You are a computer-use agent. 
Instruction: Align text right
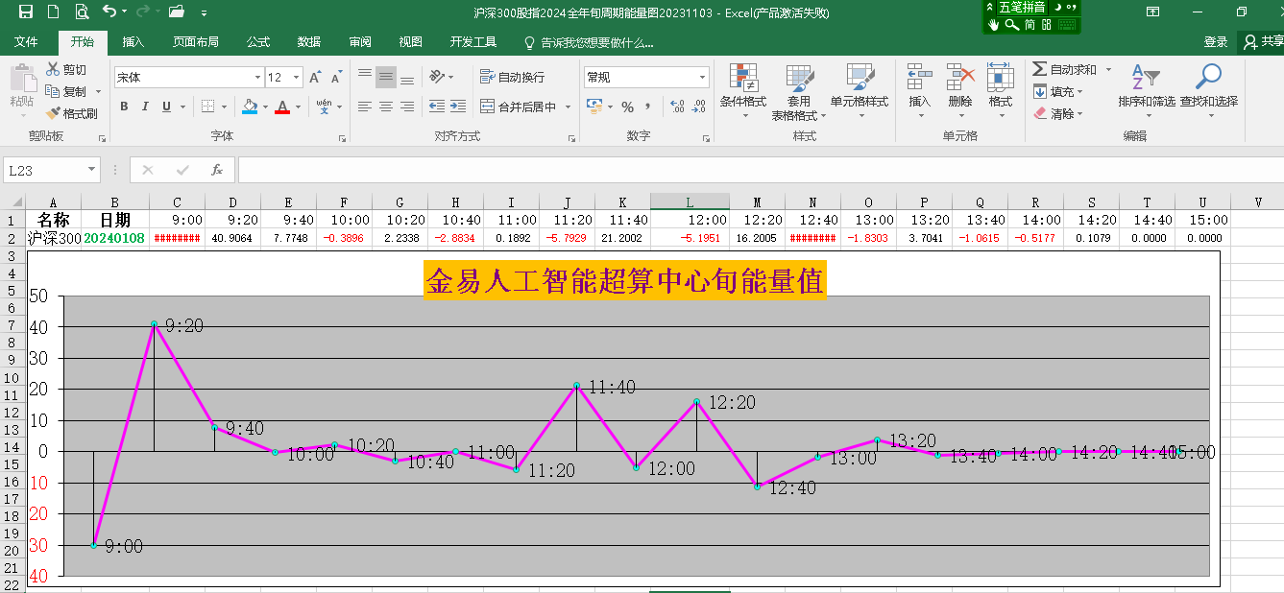tap(407, 107)
